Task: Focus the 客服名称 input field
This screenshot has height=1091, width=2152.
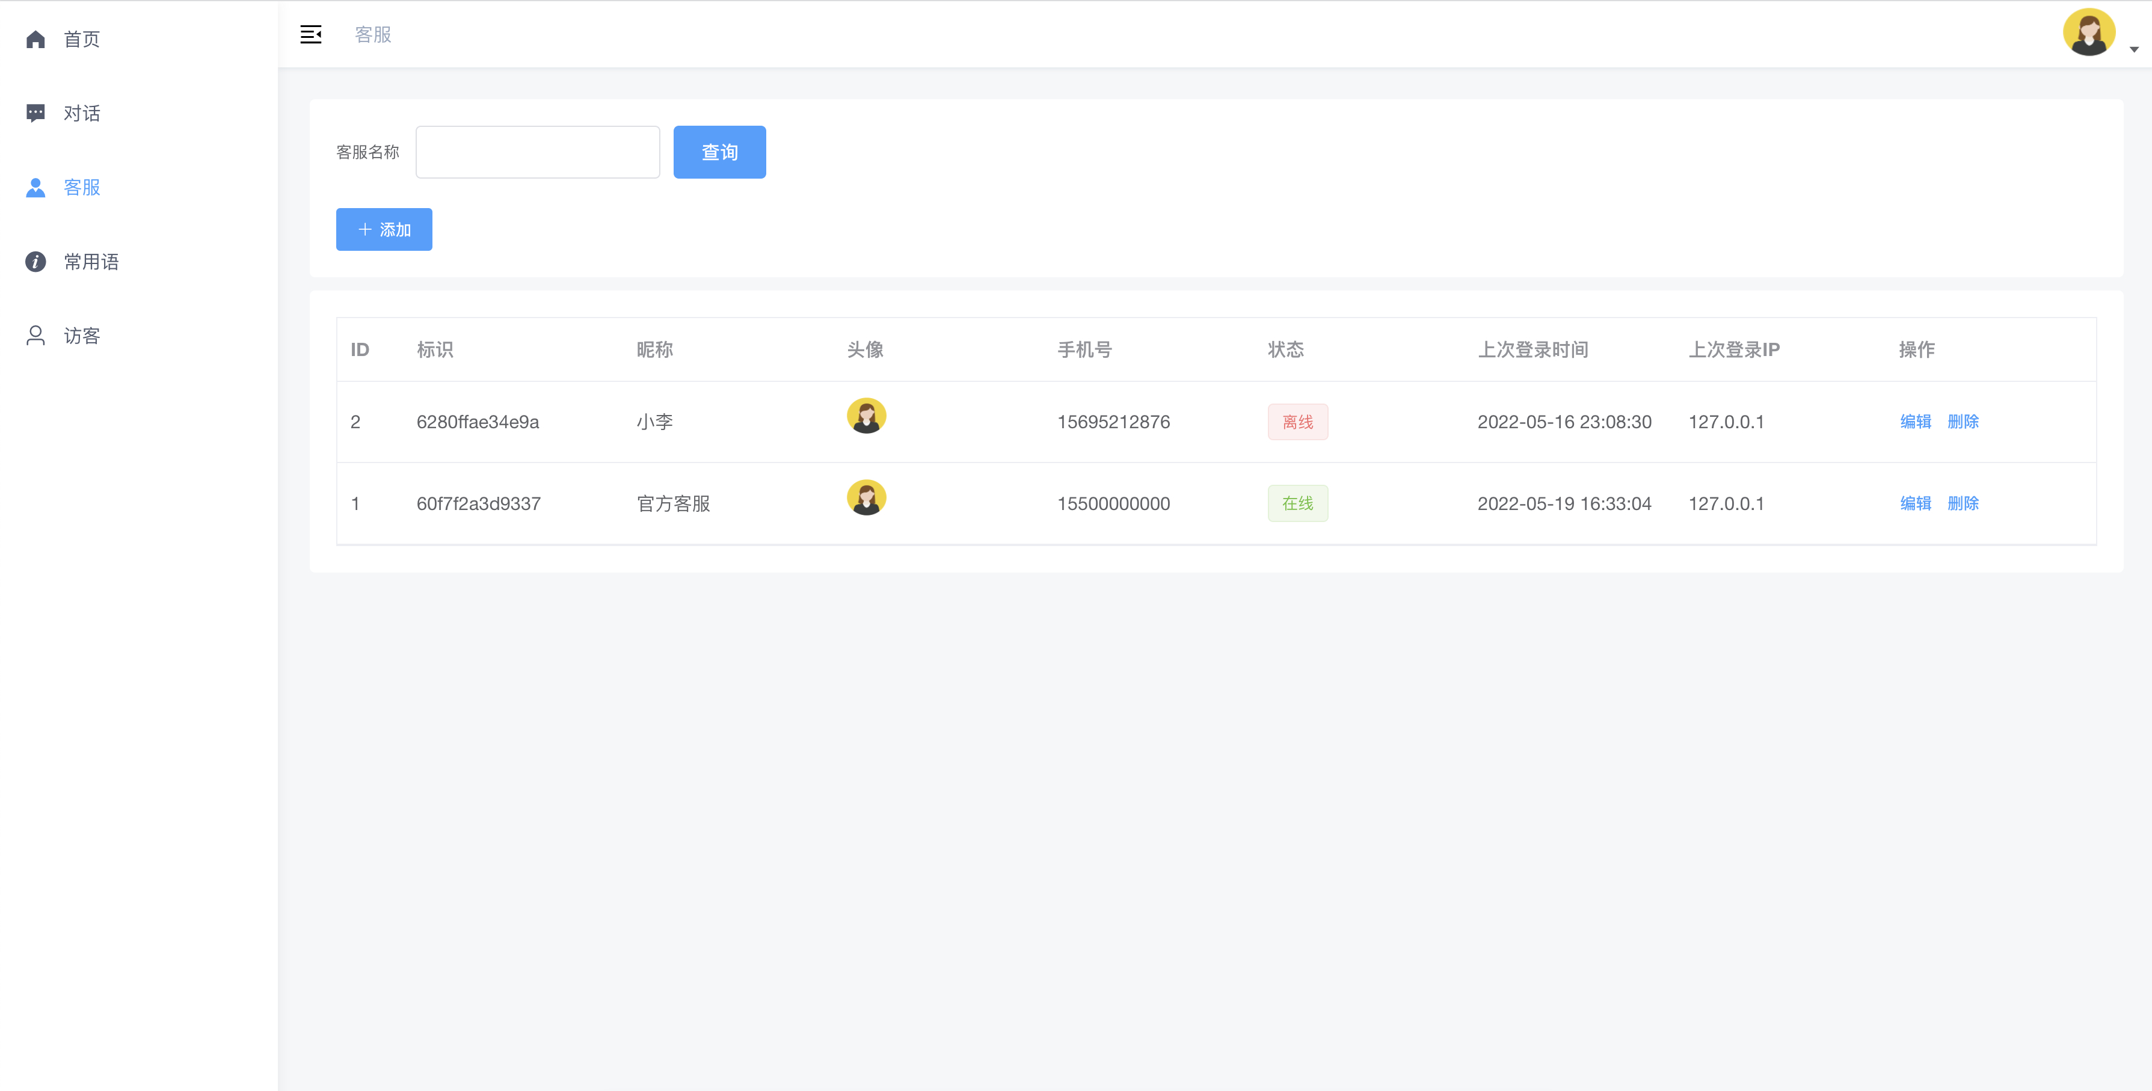Action: [537, 152]
